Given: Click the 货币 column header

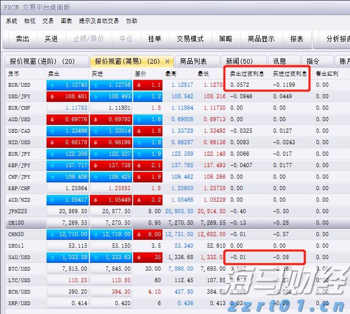Looking at the screenshot, I should tap(14, 74).
